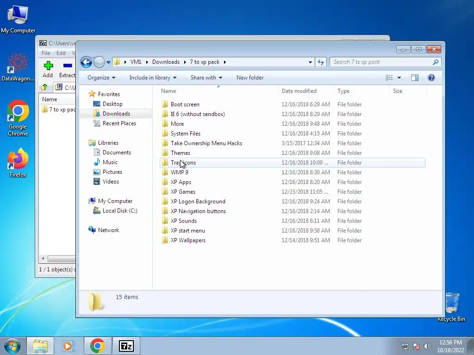Image resolution: width=474 pixels, height=355 pixels.
Task: Select the XP start menu folder
Action: coord(188,230)
